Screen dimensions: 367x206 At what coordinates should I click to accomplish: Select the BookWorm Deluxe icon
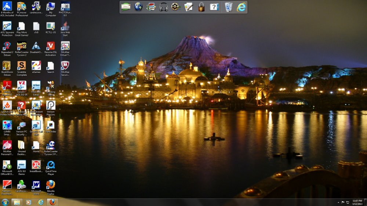[7, 69]
